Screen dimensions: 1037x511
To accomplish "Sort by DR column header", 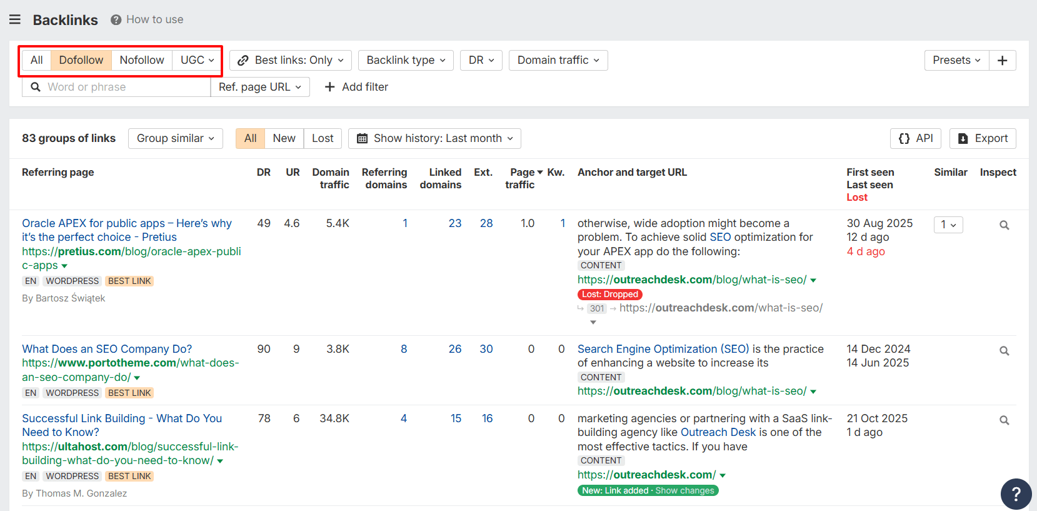I will coord(264,172).
